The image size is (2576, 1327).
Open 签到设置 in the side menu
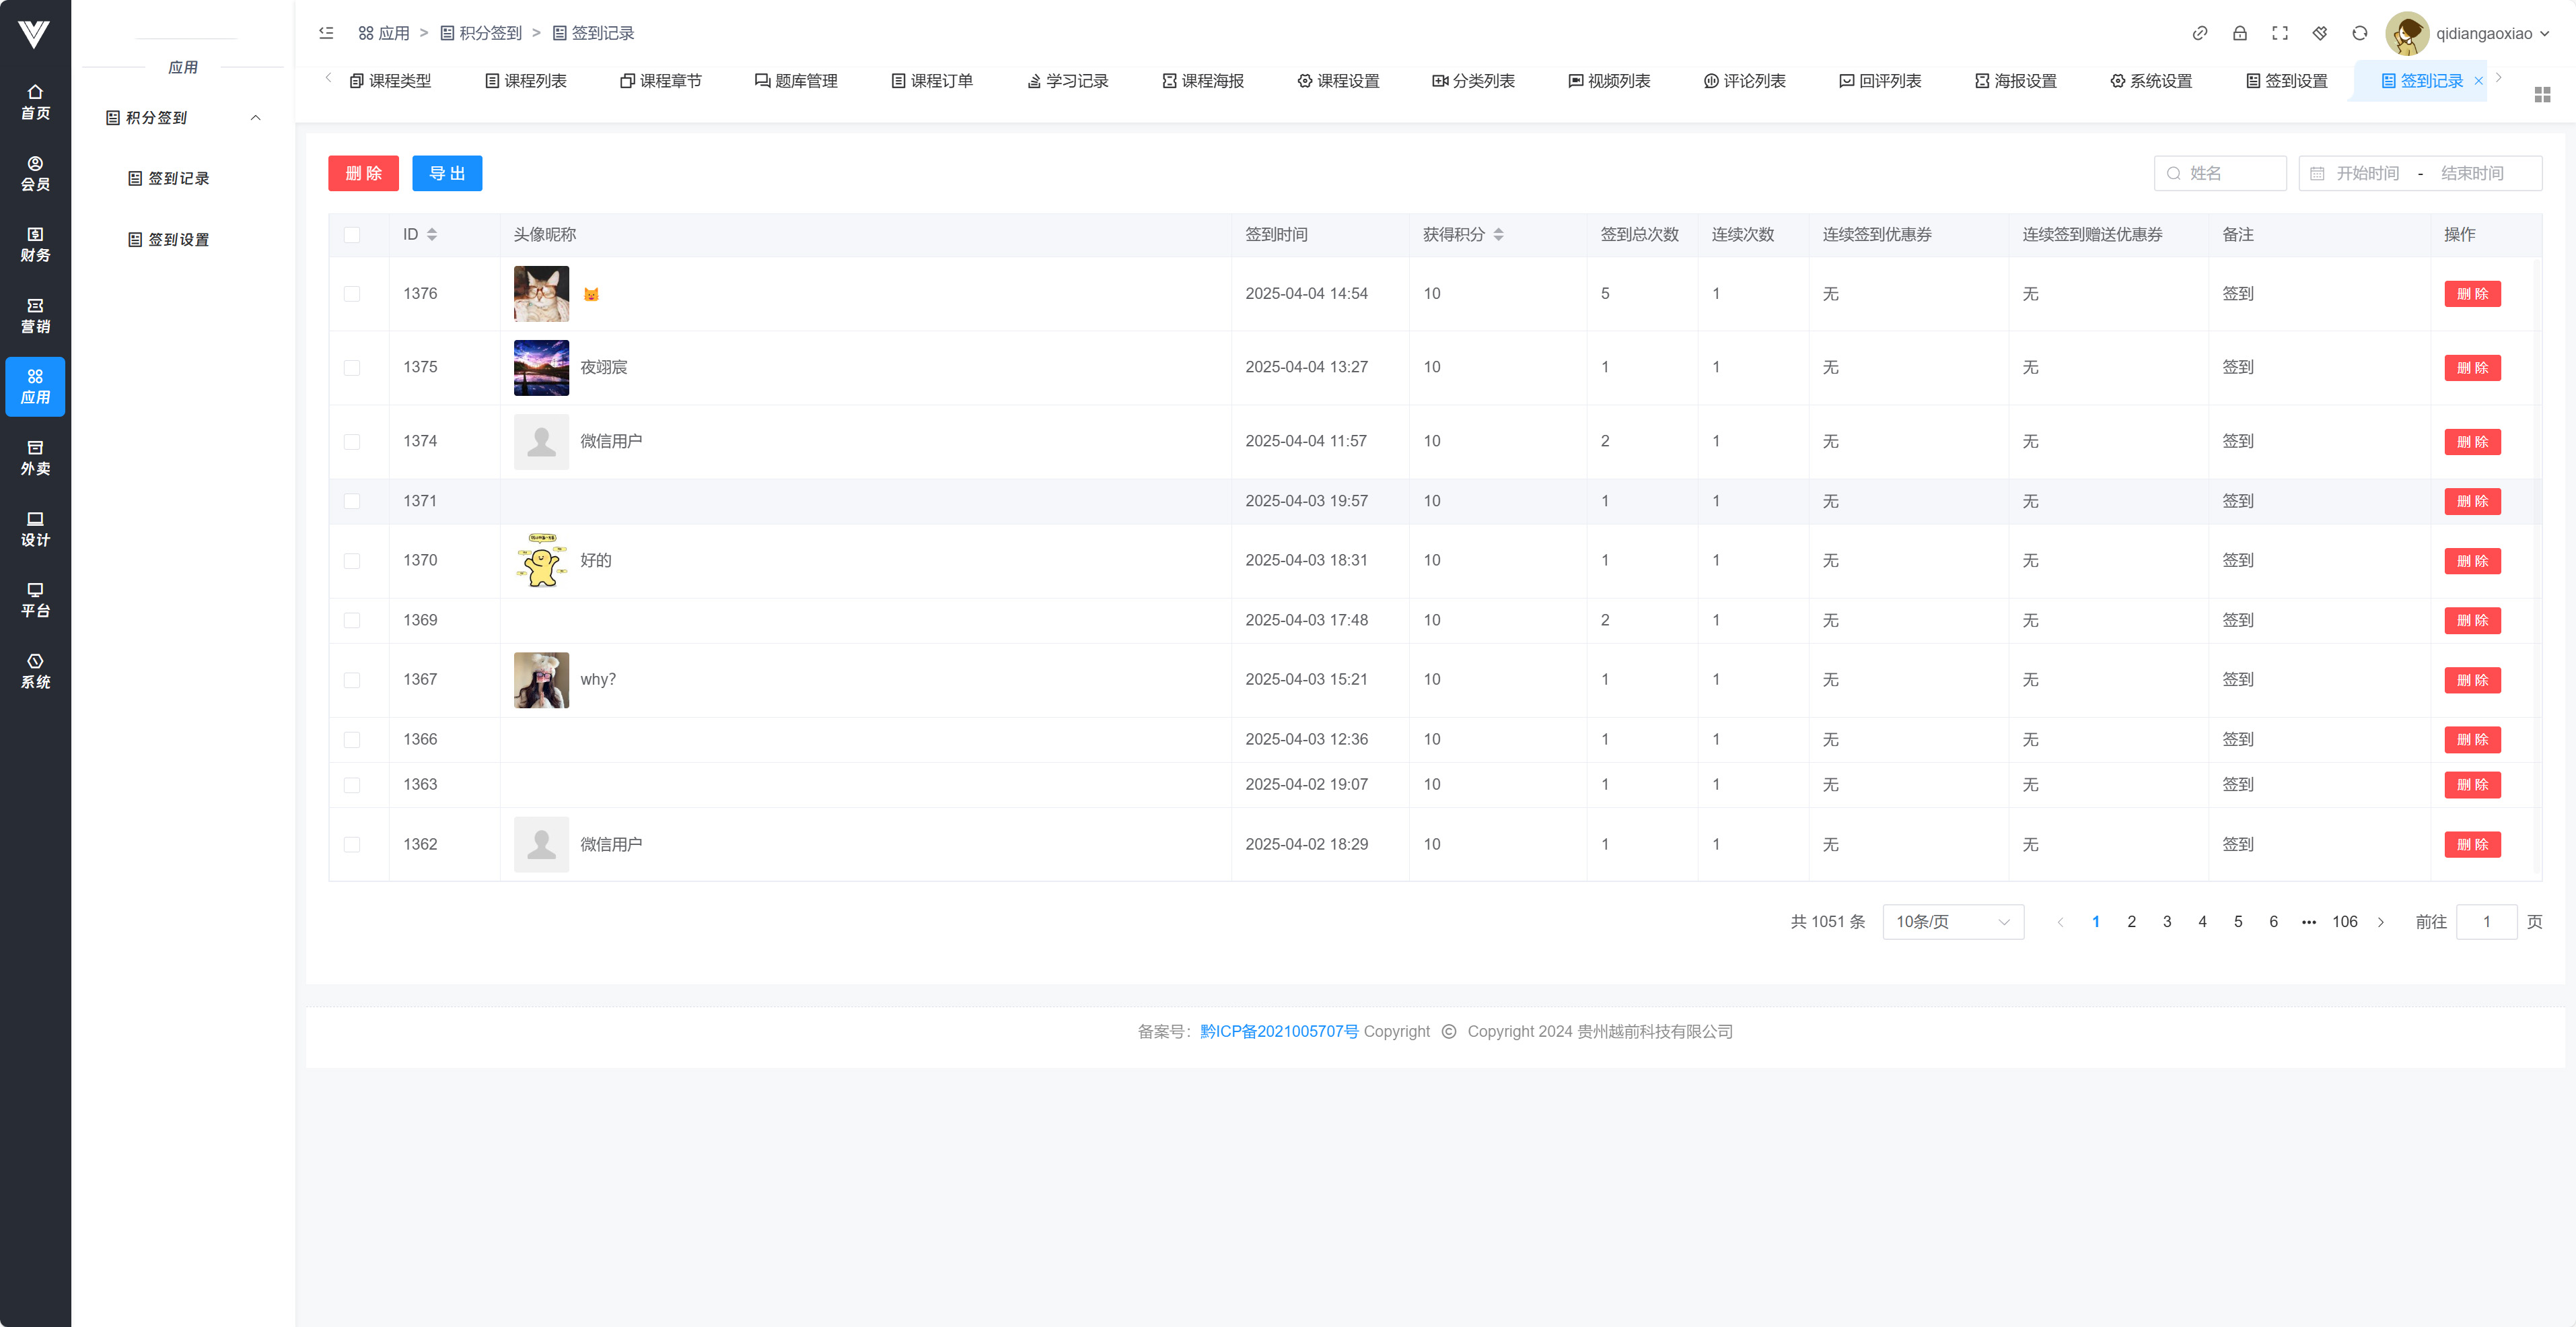click(x=178, y=239)
